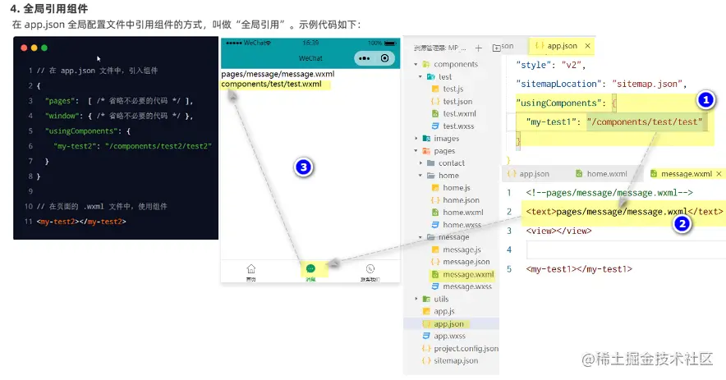Viewport: 726px width, 380px height.
Task: Click the braces icon next to home.json
Action: point(435,200)
